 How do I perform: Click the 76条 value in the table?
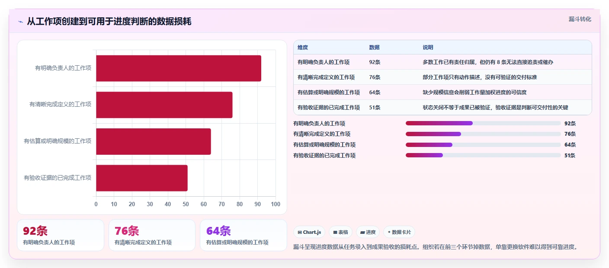tap(375, 77)
